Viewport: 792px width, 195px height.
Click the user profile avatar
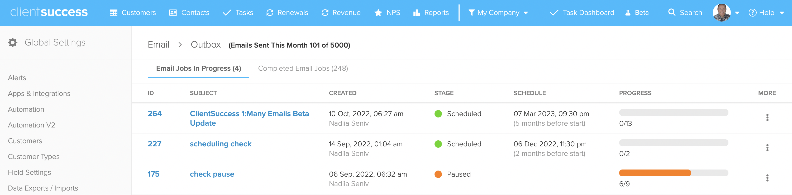click(722, 13)
